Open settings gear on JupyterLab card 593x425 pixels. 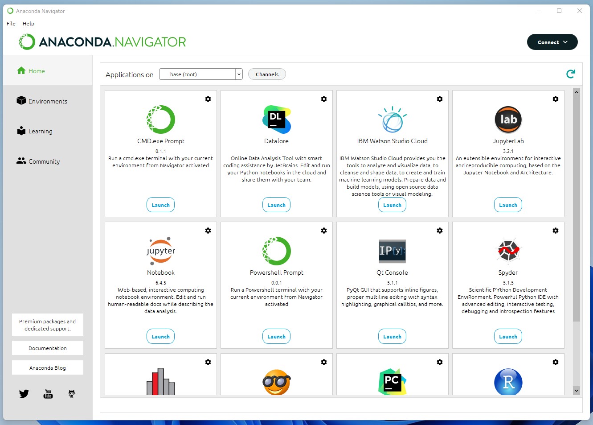pyautogui.click(x=556, y=99)
